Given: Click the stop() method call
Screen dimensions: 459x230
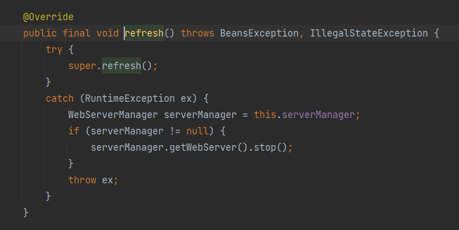Looking at the screenshot, I should click(271, 147).
